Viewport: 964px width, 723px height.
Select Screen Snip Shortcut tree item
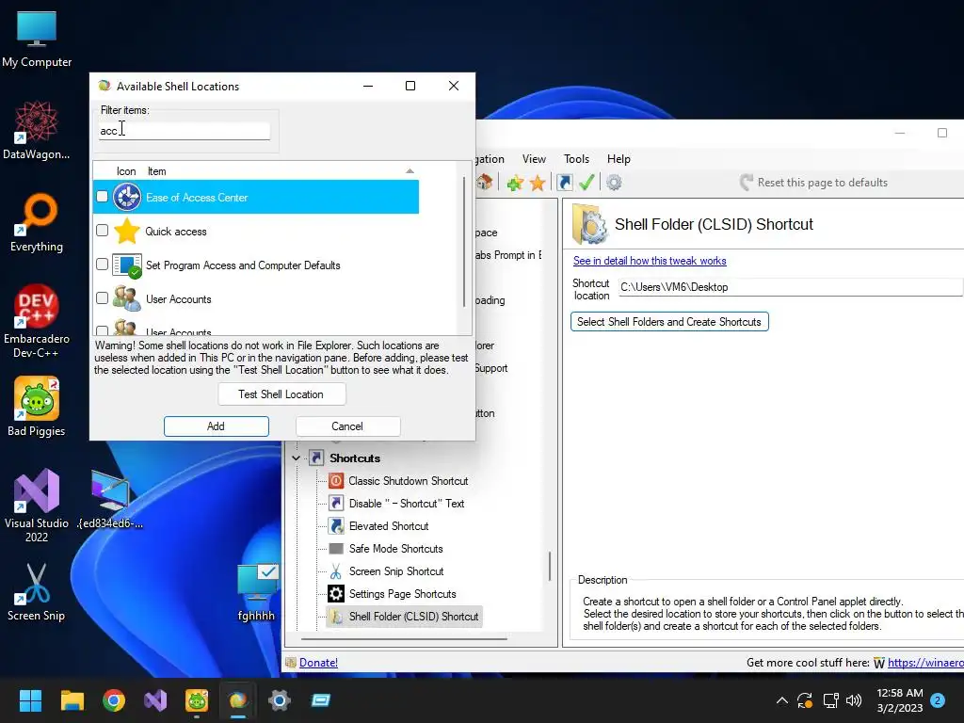(x=396, y=571)
